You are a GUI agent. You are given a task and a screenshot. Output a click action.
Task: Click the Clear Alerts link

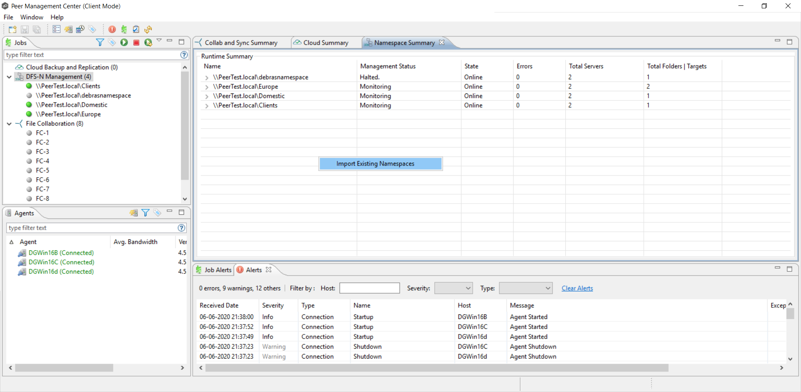pos(577,288)
